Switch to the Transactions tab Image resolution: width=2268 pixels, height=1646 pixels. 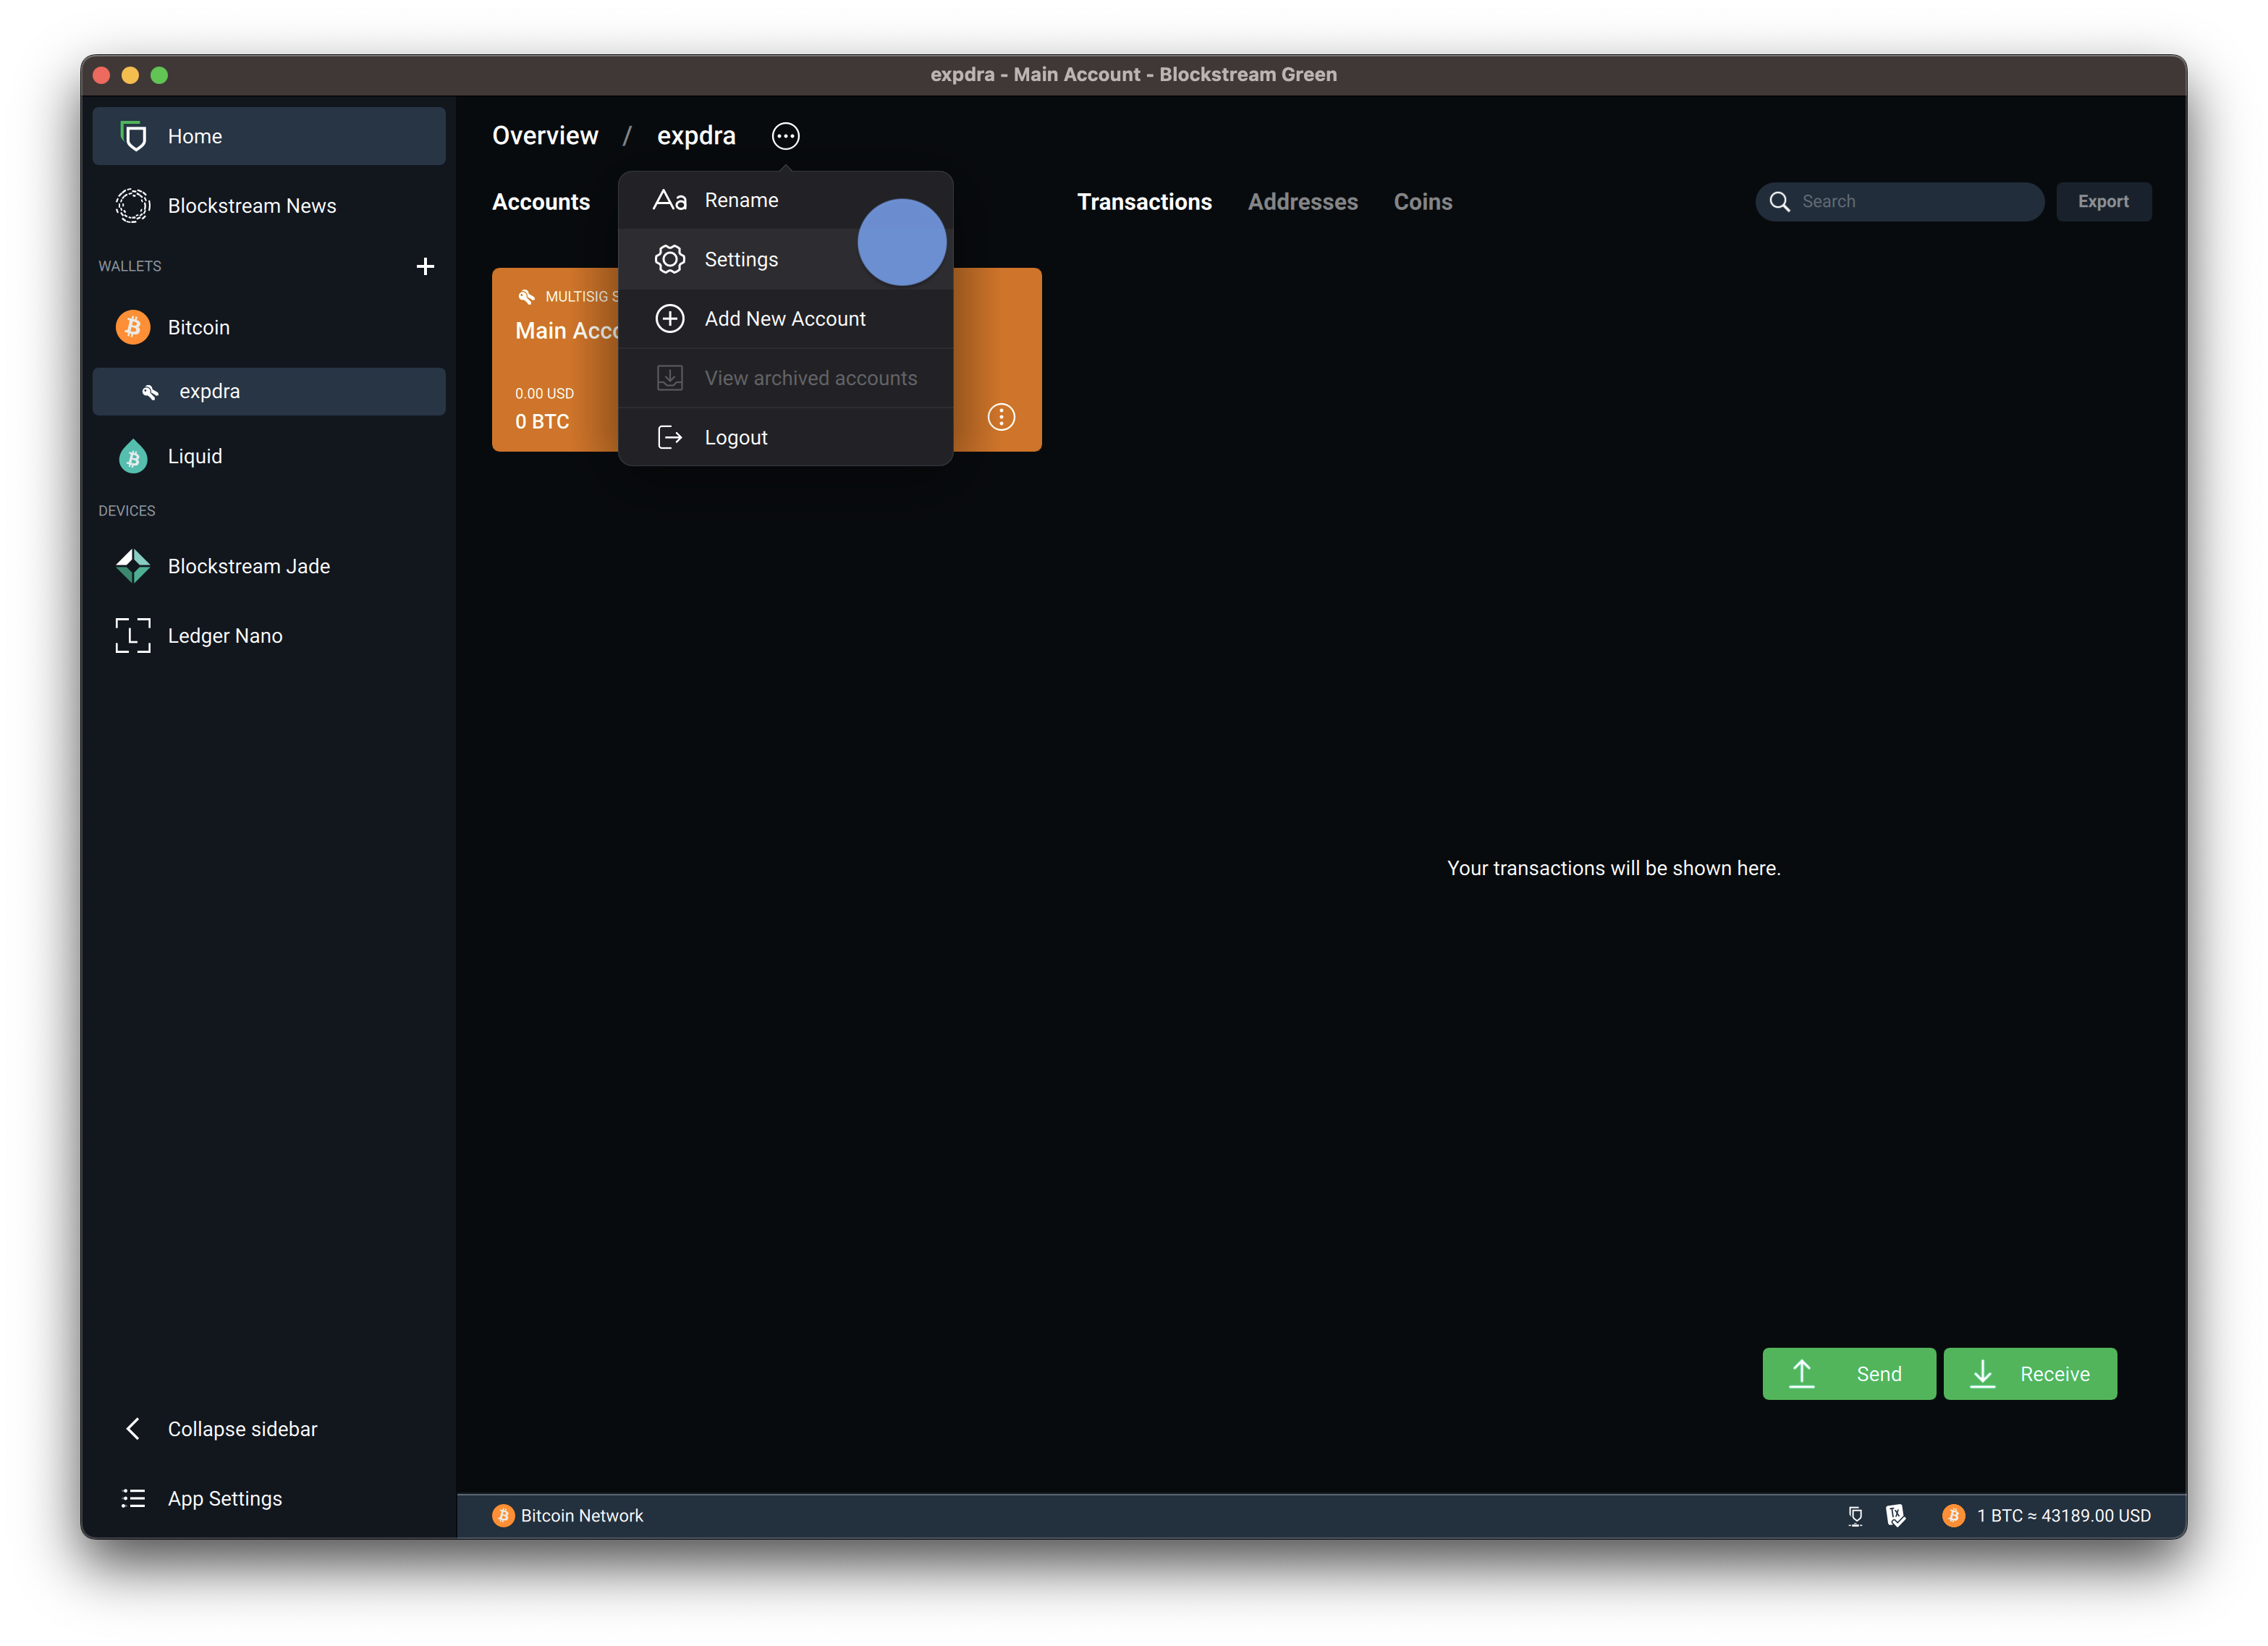point(1144,201)
